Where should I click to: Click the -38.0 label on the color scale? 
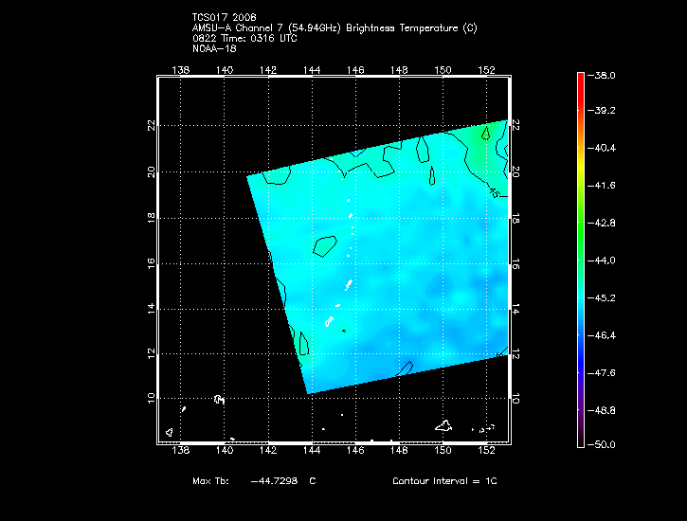tap(605, 75)
